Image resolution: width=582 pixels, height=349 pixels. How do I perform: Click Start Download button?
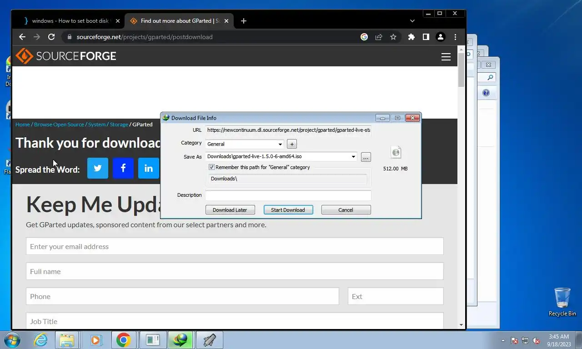click(288, 210)
